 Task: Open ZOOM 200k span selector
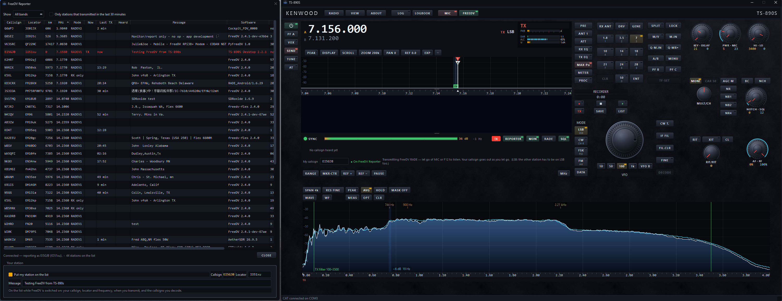pyautogui.click(x=370, y=53)
